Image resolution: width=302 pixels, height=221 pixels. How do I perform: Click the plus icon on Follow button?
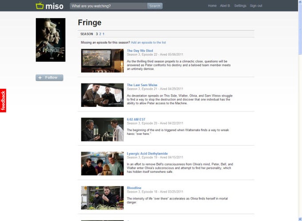click(x=40, y=78)
